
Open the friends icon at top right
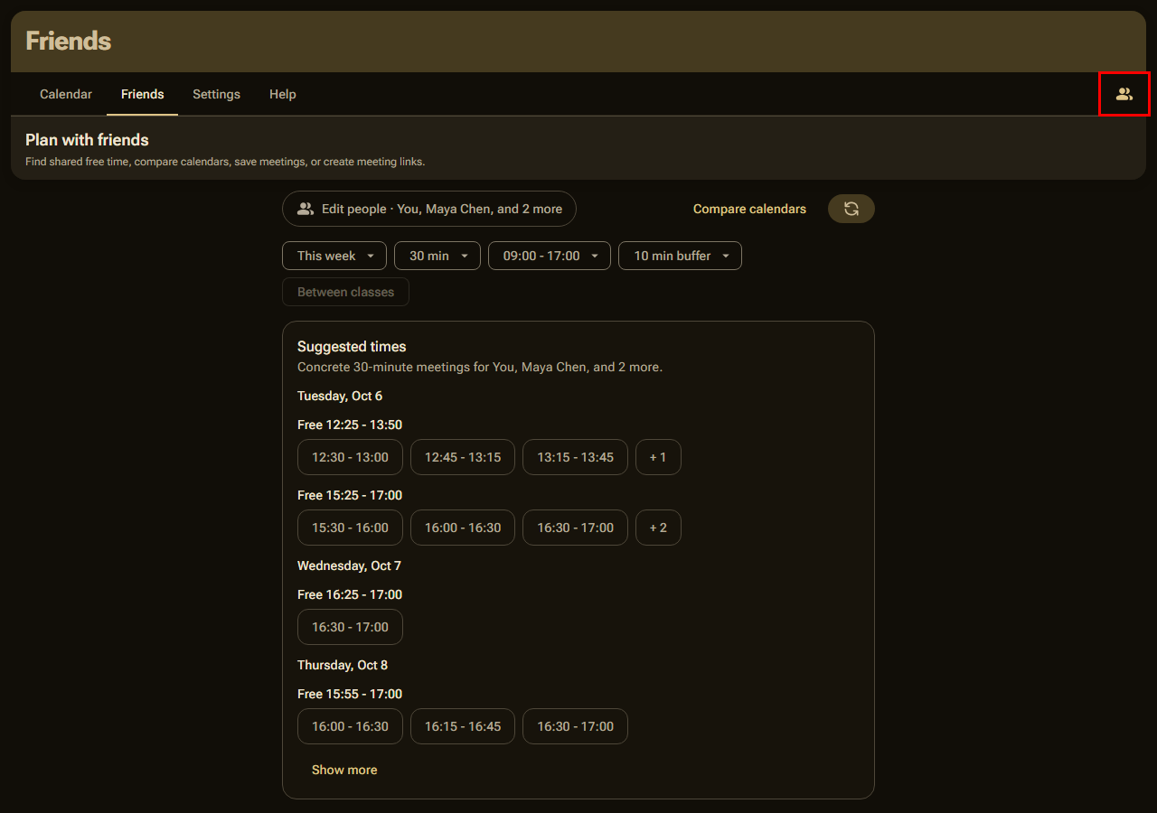1124,94
